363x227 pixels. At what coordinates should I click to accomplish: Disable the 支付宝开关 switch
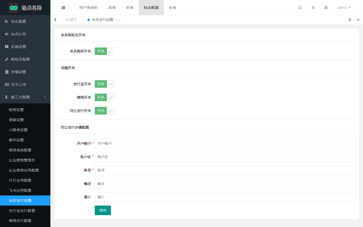(104, 84)
